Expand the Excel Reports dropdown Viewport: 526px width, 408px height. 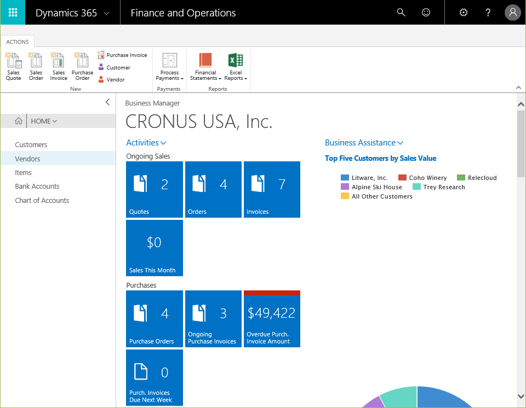point(236,66)
